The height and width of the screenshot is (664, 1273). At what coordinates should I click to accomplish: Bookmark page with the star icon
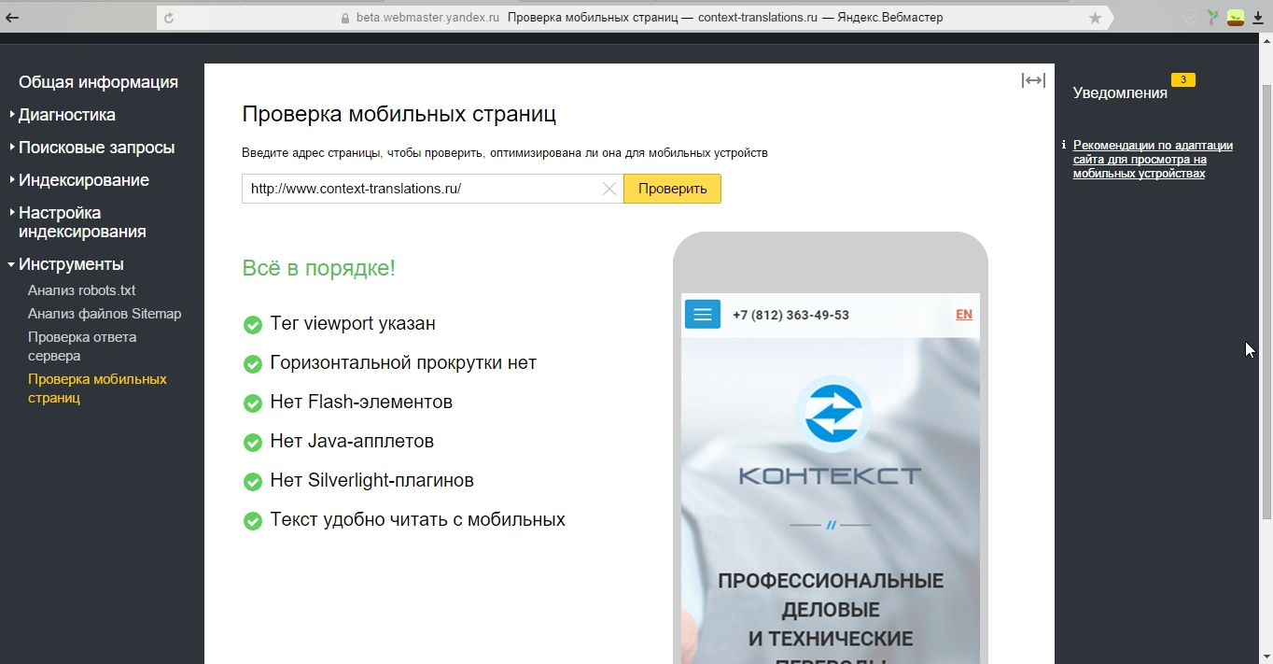[x=1095, y=18]
